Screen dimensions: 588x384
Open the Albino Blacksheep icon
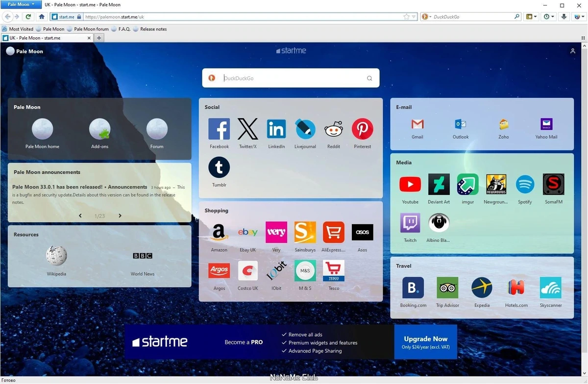(x=439, y=223)
